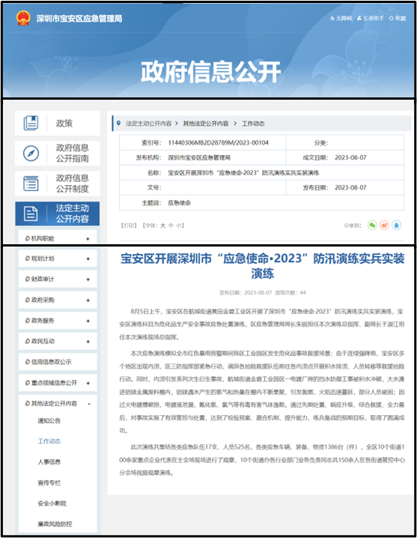Open 长者助手 elder assistant
The height and width of the screenshot is (538, 417).
(x=370, y=18)
